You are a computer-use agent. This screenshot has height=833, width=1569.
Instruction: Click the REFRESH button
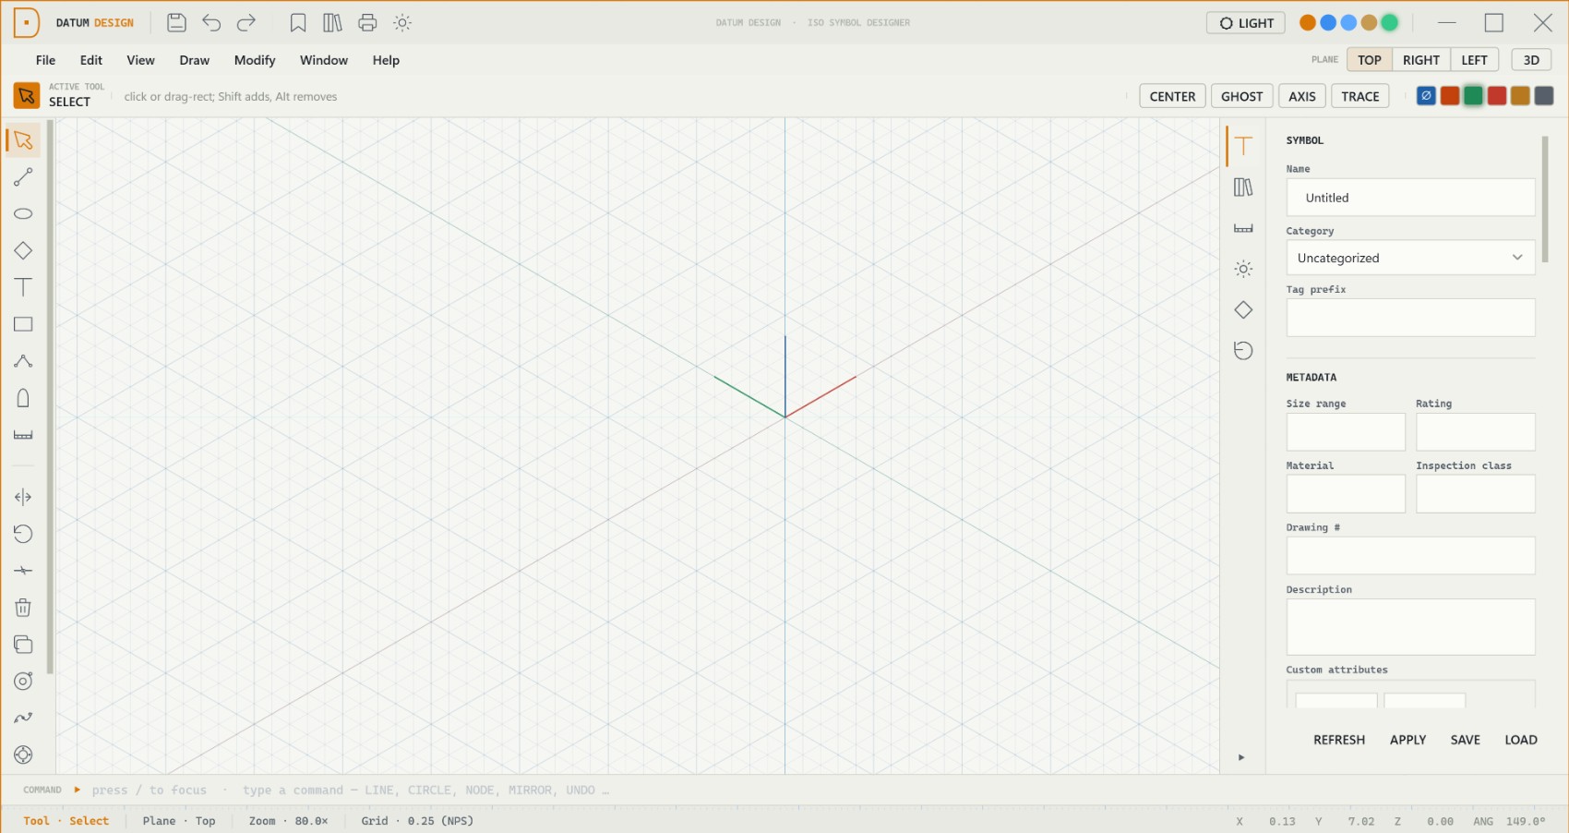[x=1339, y=740]
